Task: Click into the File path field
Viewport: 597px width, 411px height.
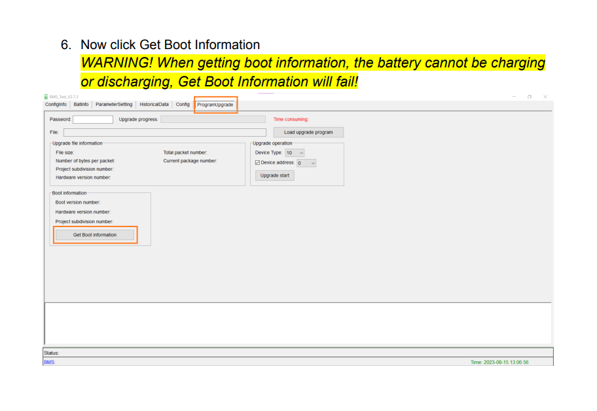Action: (164, 132)
